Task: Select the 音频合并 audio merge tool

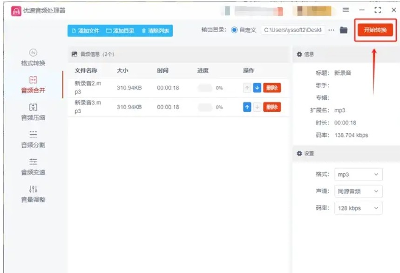Action: click(33, 85)
